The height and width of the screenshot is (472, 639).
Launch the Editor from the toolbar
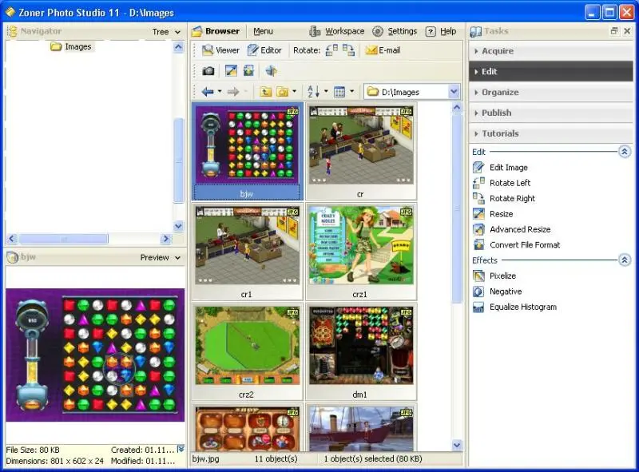pos(264,50)
